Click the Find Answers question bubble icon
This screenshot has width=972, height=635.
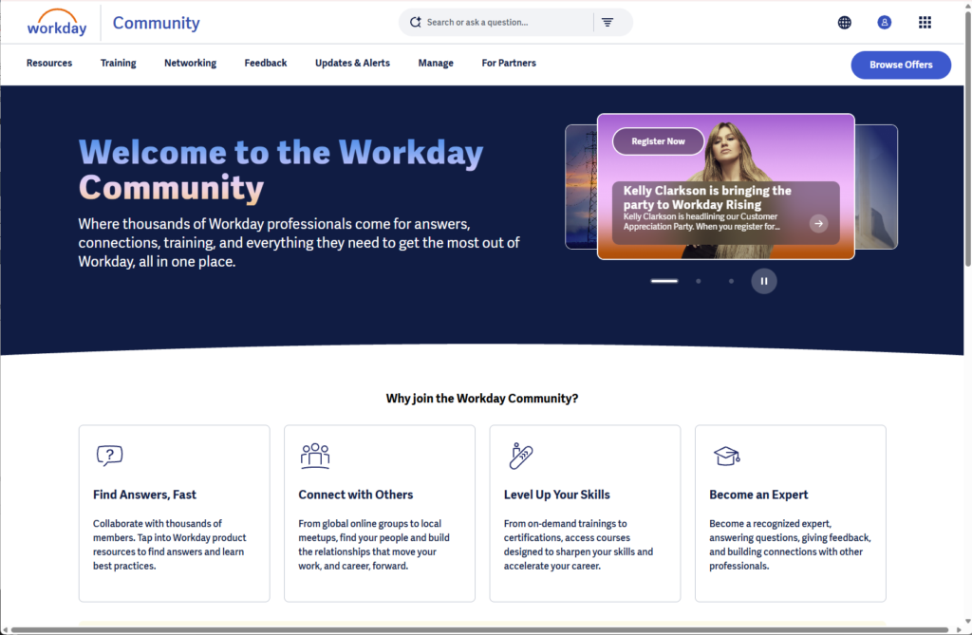110,456
